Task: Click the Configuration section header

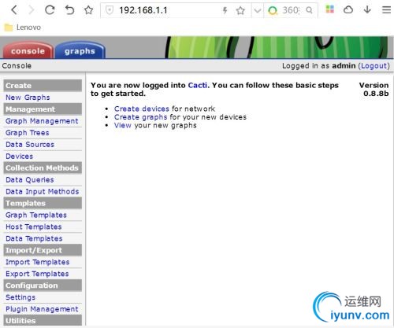Action: pyautogui.click(x=43, y=286)
